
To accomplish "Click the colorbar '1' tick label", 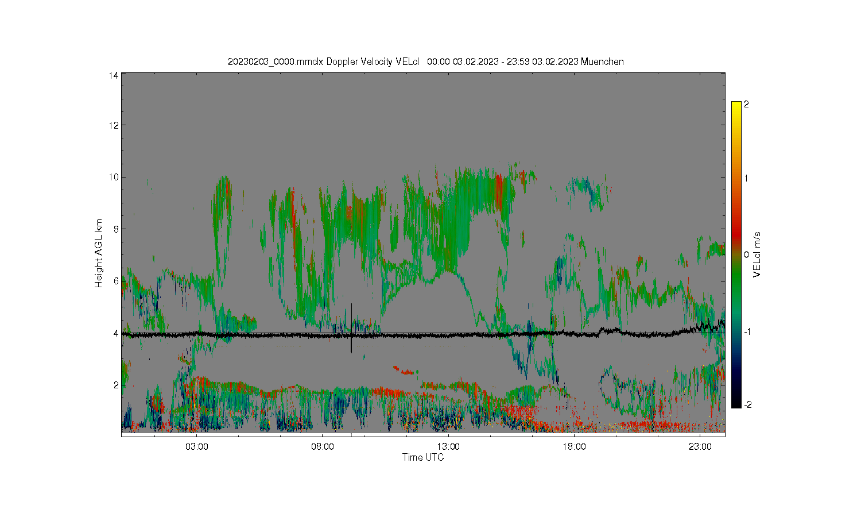I will click(746, 178).
